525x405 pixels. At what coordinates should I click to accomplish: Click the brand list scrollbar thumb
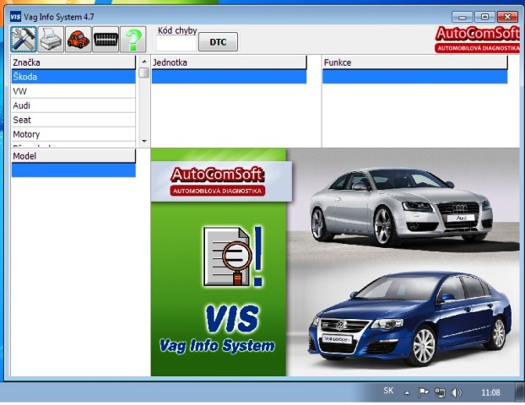pyautogui.click(x=144, y=73)
